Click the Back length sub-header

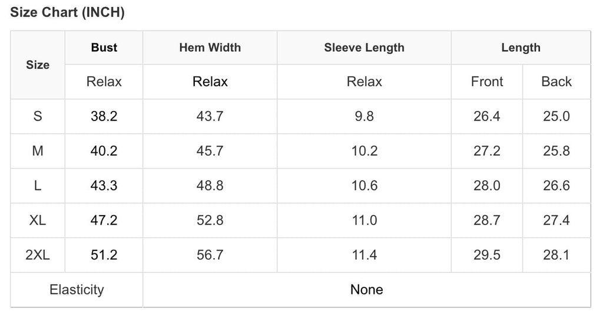[556, 82]
